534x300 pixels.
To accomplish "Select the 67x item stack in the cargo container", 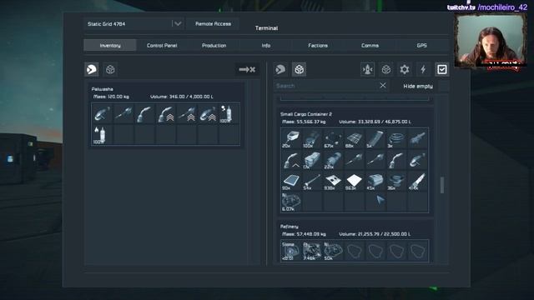I will coord(333,139).
